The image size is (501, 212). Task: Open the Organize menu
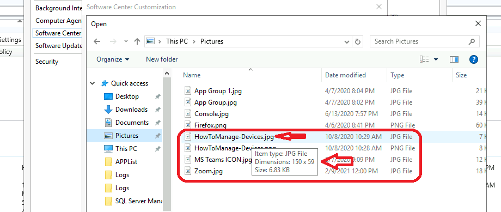113,59
